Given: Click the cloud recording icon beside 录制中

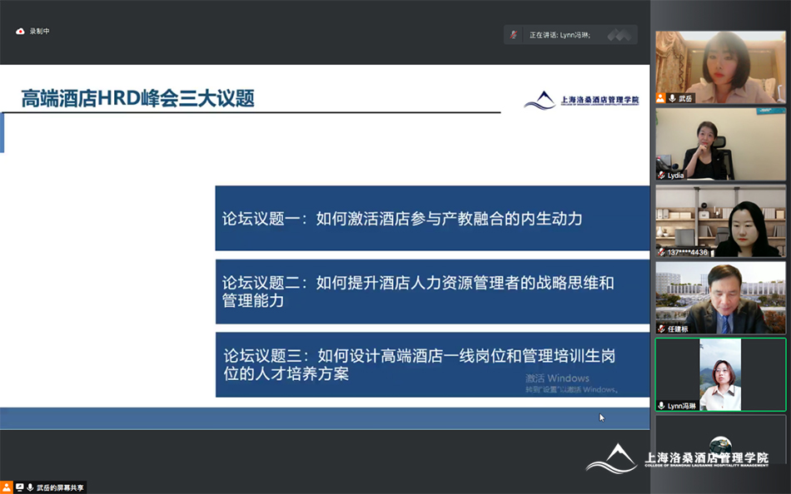Looking at the screenshot, I should [x=20, y=32].
